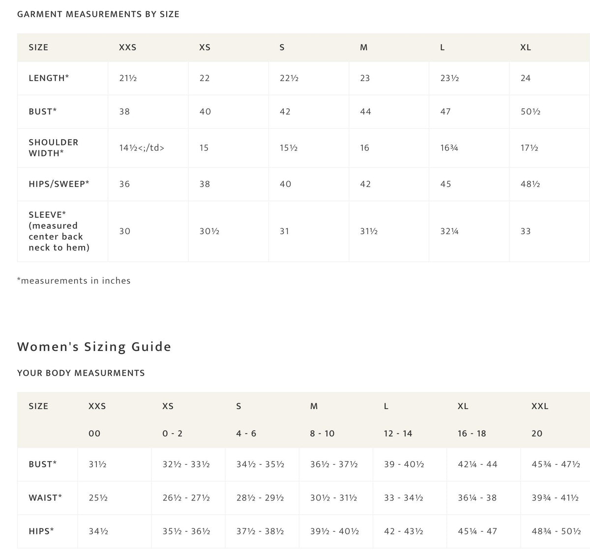Click the 36½ - 37½ bust range for M
Viewport: 590px width, 555px height.
pyautogui.click(x=334, y=464)
